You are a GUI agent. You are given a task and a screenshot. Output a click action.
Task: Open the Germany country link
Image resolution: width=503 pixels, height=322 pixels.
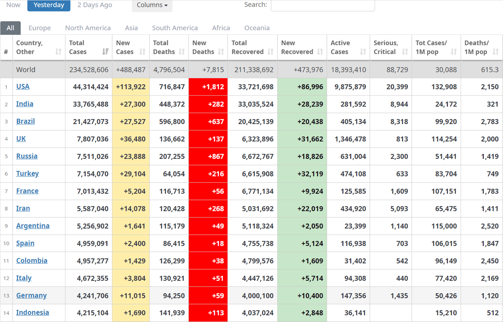[31, 296]
